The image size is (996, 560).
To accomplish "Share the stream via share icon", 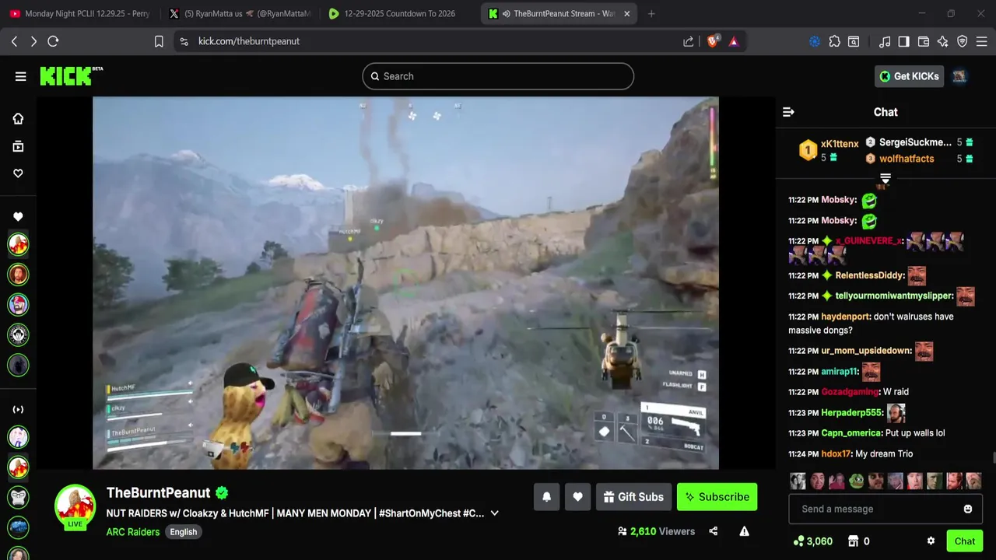I will 714,531.
